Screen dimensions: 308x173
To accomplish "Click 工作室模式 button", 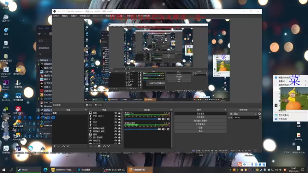I will coord(200,124).
